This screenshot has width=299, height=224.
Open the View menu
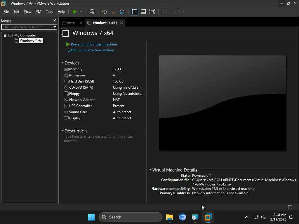coord(27,12)
